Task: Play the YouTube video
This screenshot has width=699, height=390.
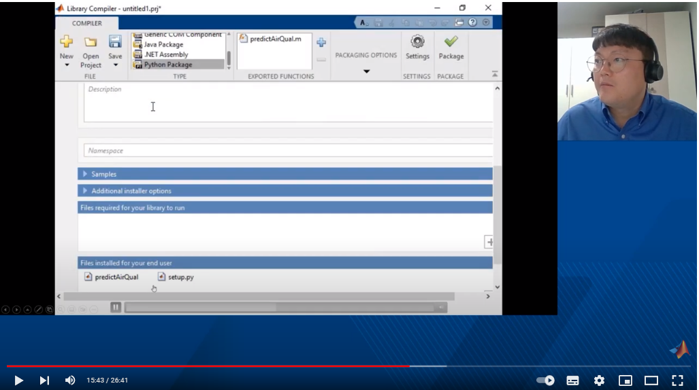Action: pos(19,380)
